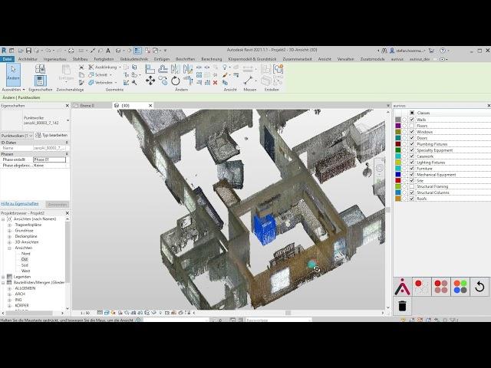Click the Messen measure tool icon
The image size is (491, 368).
tap(249, 79)
